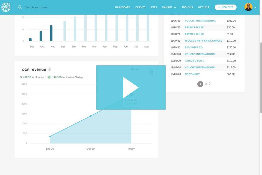Click the Today label on revenue chart axis
Image resolution: width=262 pixels, height=175 pixels.
coord(131,149)
